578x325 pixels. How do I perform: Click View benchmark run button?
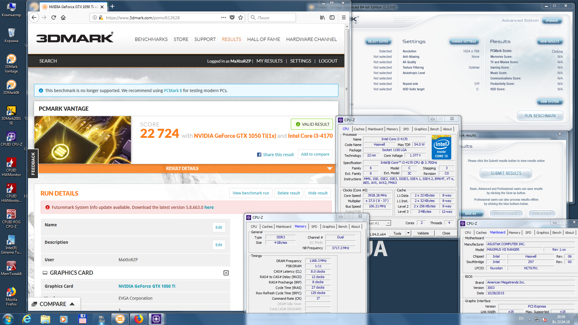251,193
